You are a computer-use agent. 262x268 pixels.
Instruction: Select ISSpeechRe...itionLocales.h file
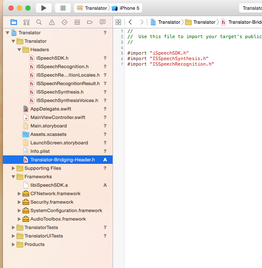click(58, 75)
